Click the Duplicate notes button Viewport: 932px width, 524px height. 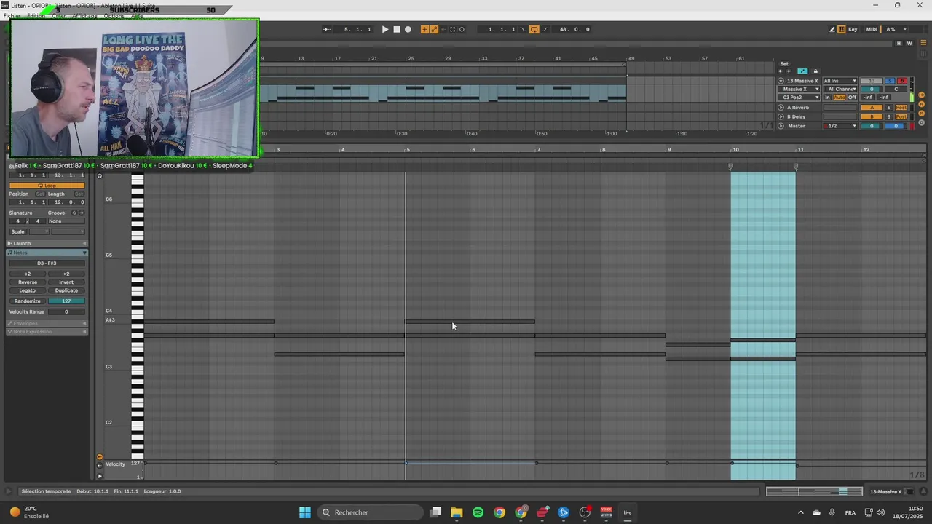point(66,290)
